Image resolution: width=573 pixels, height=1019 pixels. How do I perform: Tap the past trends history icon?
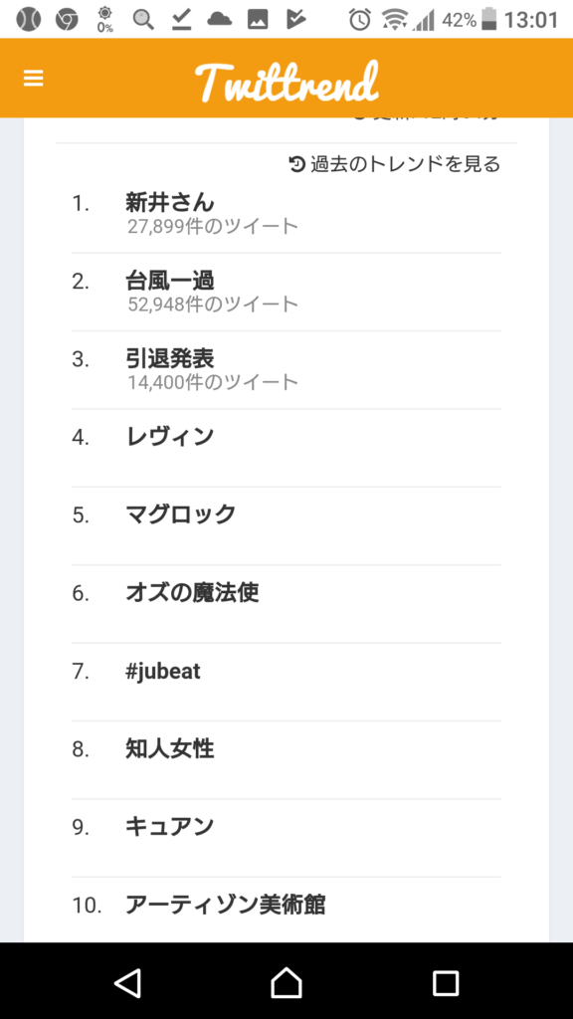click(296, 164)
